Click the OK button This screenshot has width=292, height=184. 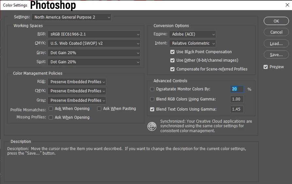276,21
